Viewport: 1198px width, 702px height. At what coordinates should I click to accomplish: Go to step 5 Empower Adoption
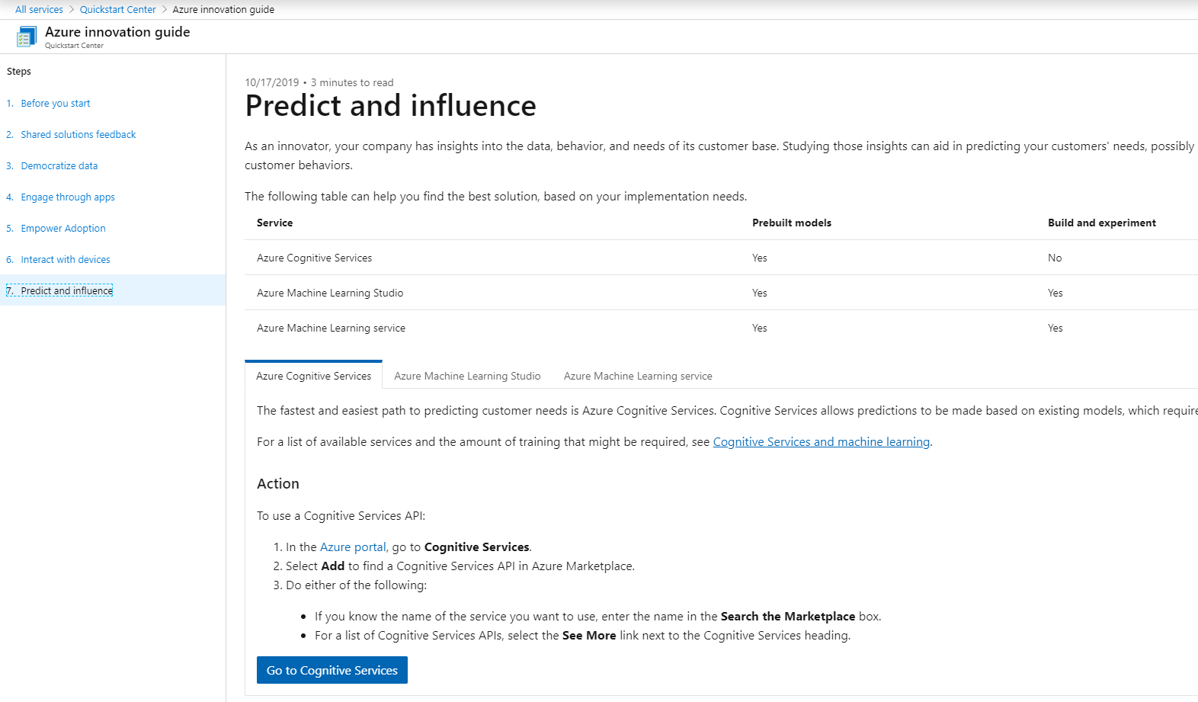pos(63,229)
